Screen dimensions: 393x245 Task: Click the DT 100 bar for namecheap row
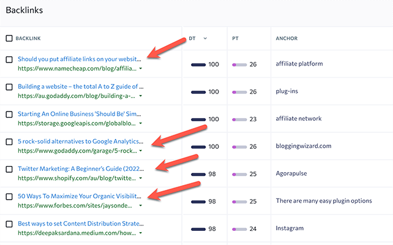[x=198, y=64]
